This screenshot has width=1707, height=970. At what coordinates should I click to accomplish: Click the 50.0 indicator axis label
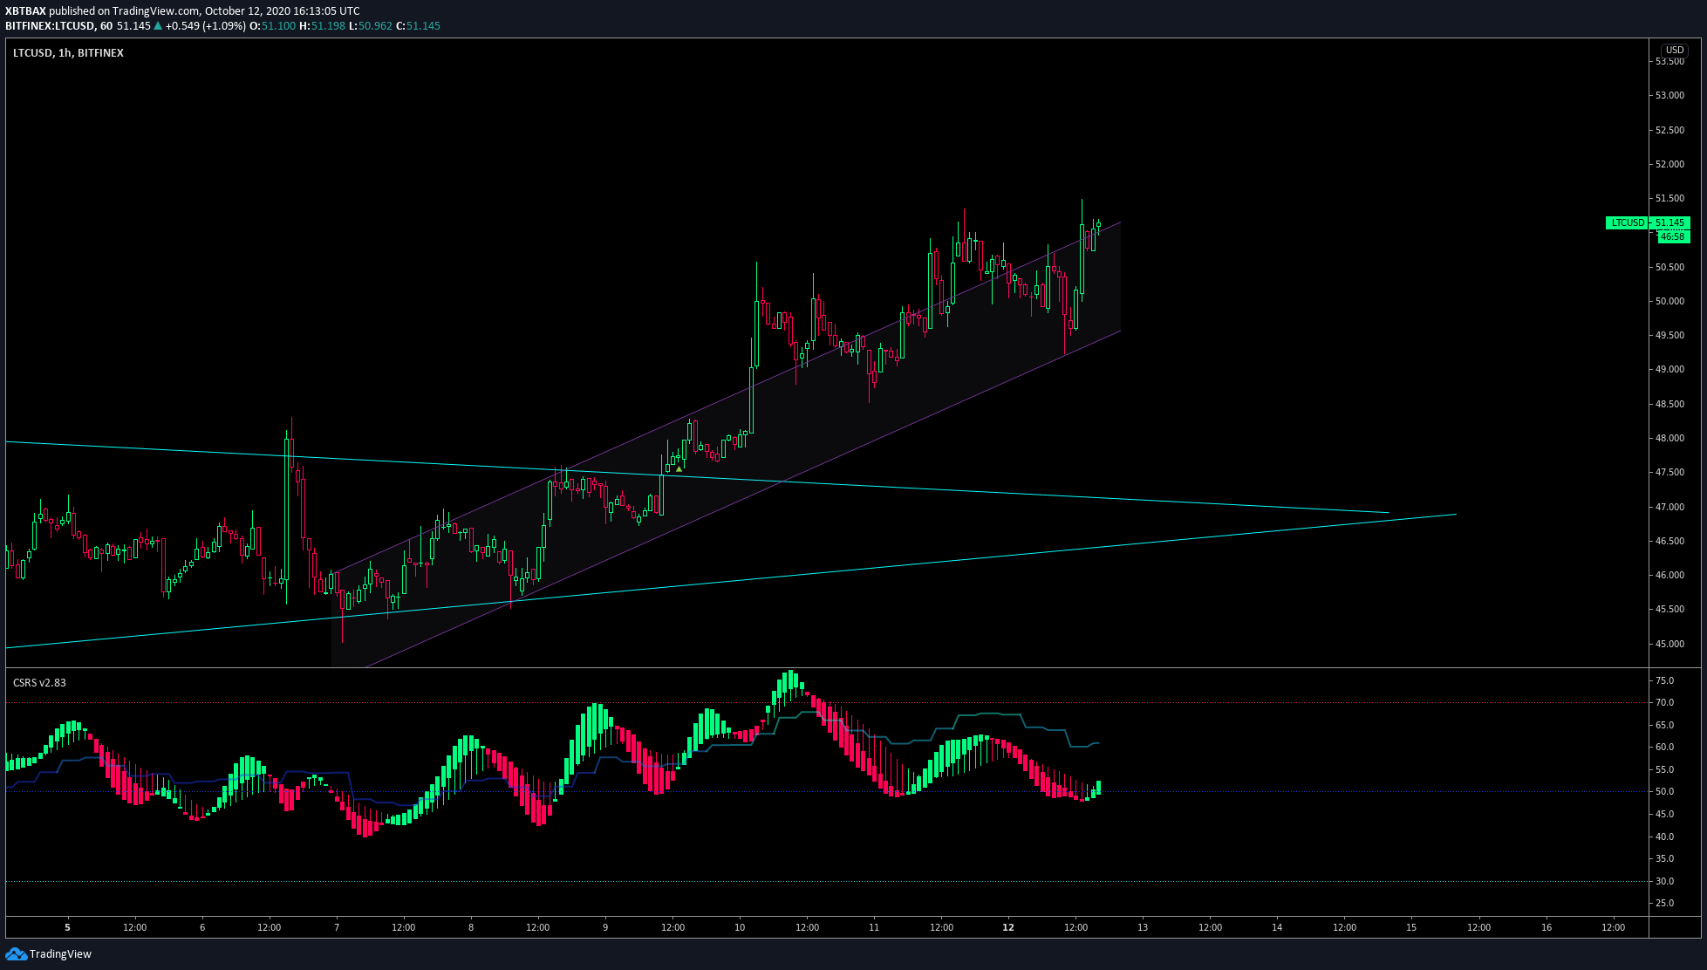1664,791
